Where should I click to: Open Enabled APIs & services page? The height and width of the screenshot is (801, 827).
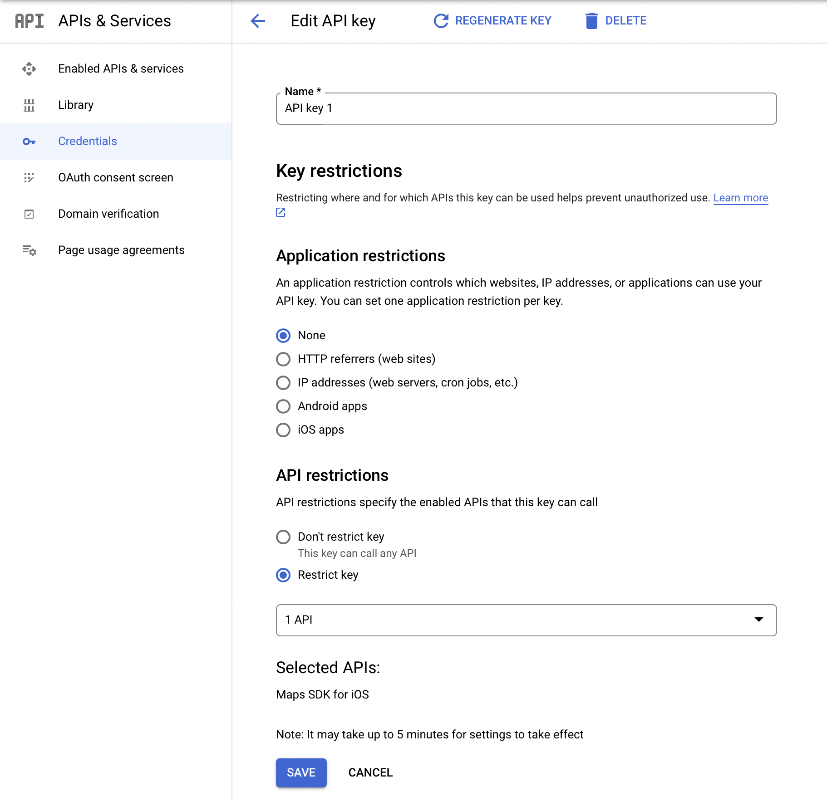[x=116, y=69]
